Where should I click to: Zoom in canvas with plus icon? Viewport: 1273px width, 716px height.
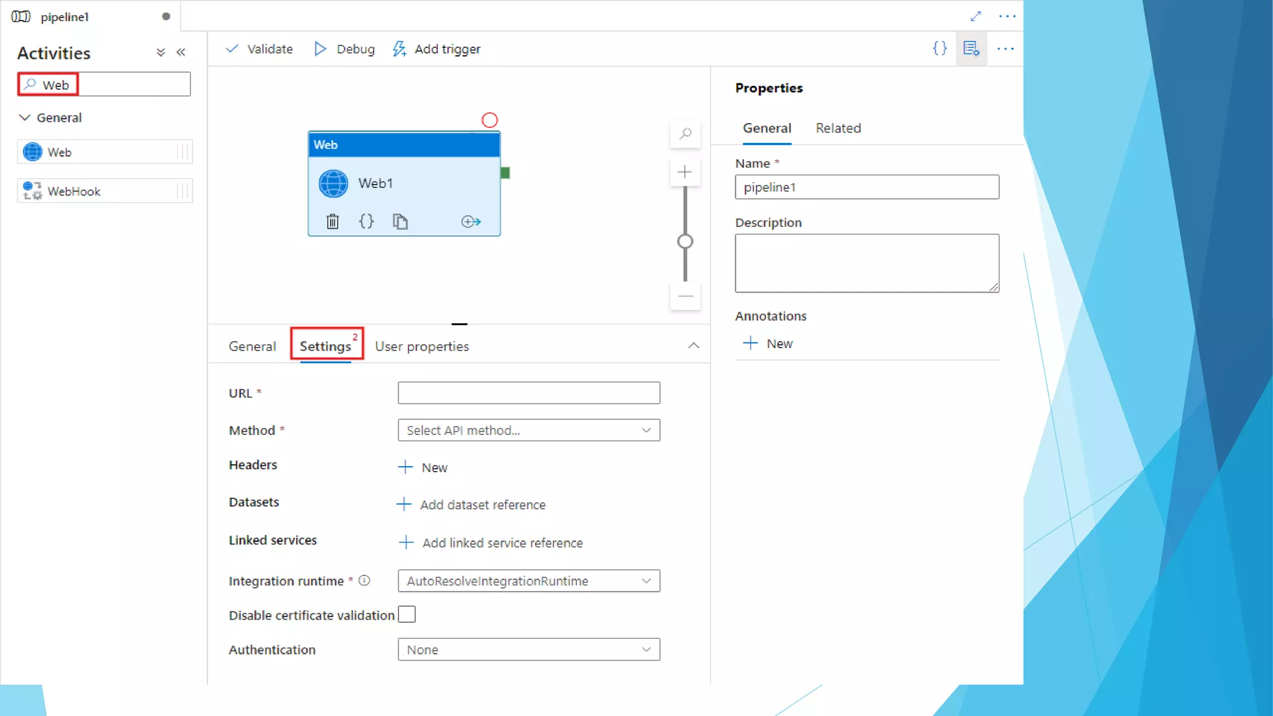[x=685, y=172]
